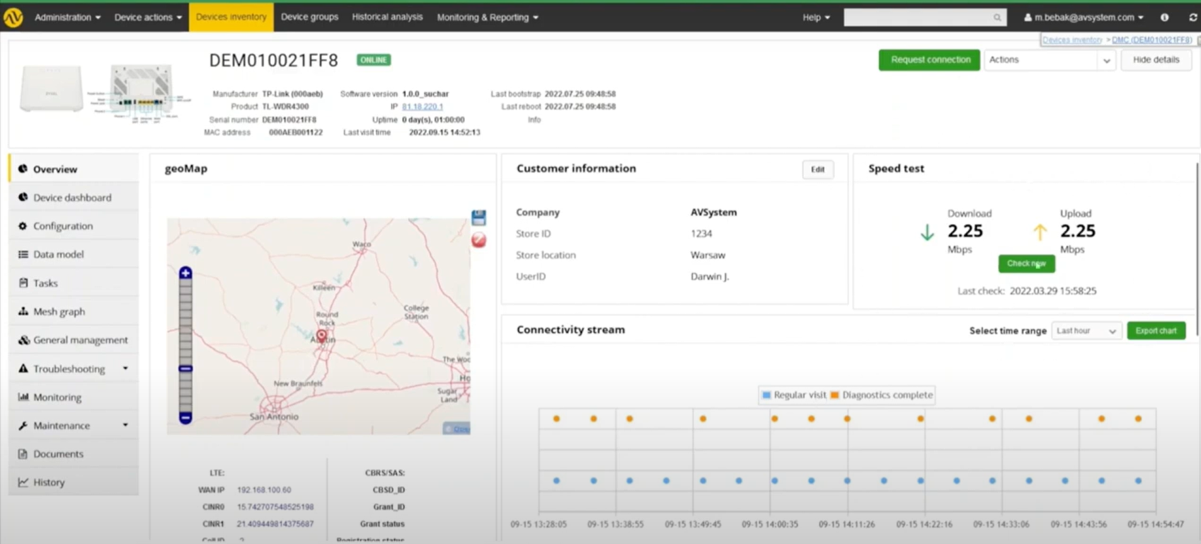Viewport: 1201px width, 544px height.
Task: Click the map zoom slider handle
Action: (x=185, y=368)
